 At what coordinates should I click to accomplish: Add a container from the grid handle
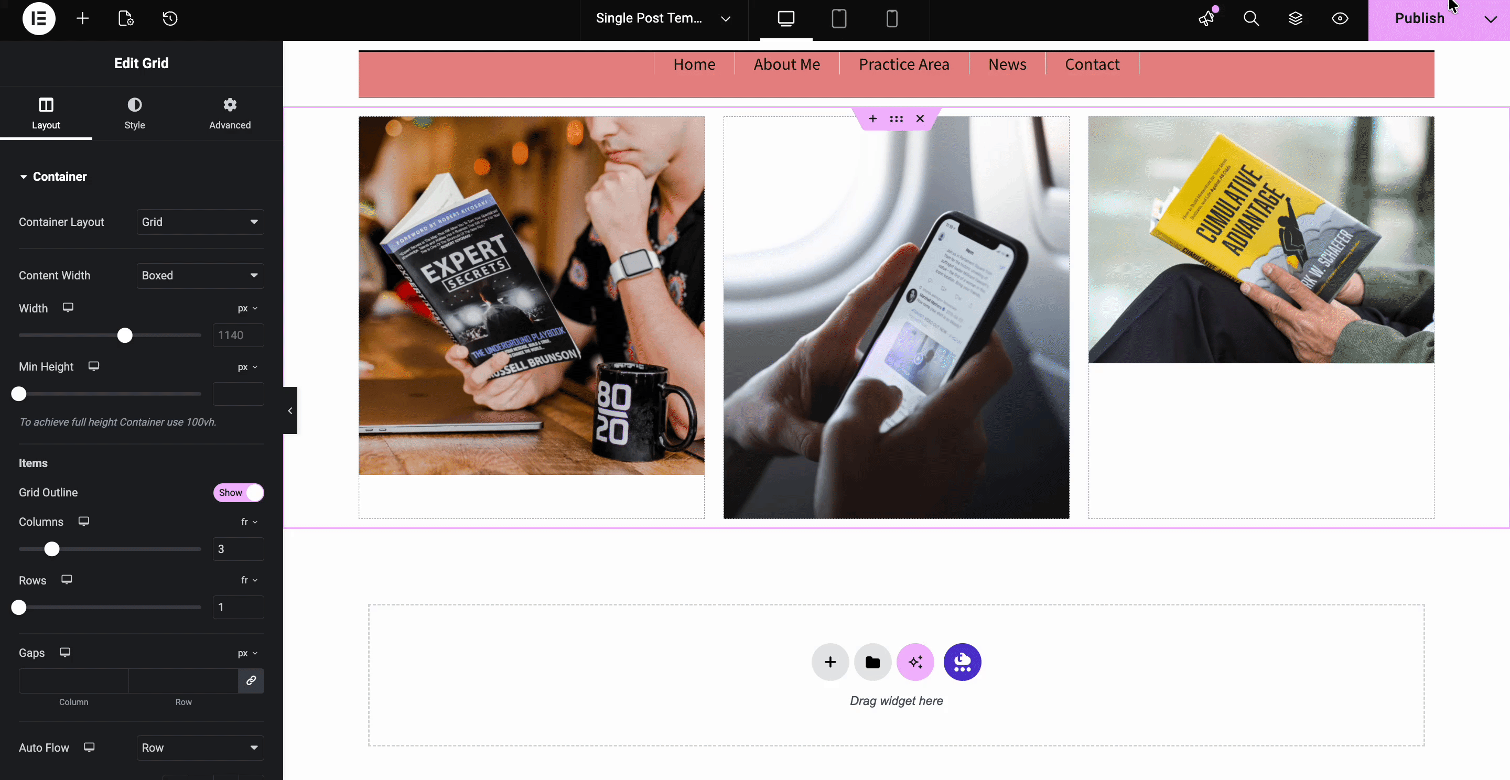[x=873, y=119]
